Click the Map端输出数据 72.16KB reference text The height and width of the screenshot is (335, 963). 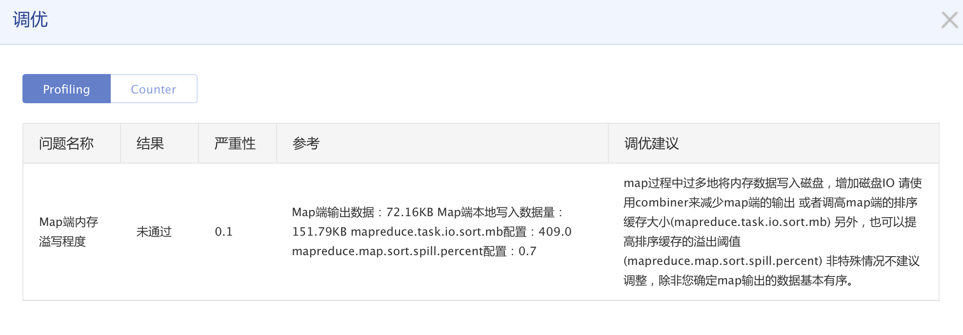362,212
